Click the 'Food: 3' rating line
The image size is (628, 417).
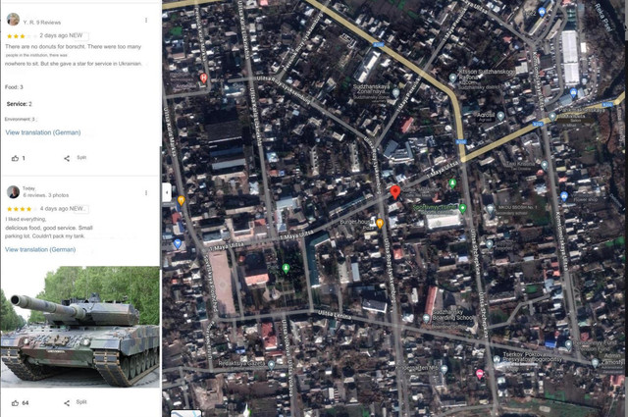[14, 87]
